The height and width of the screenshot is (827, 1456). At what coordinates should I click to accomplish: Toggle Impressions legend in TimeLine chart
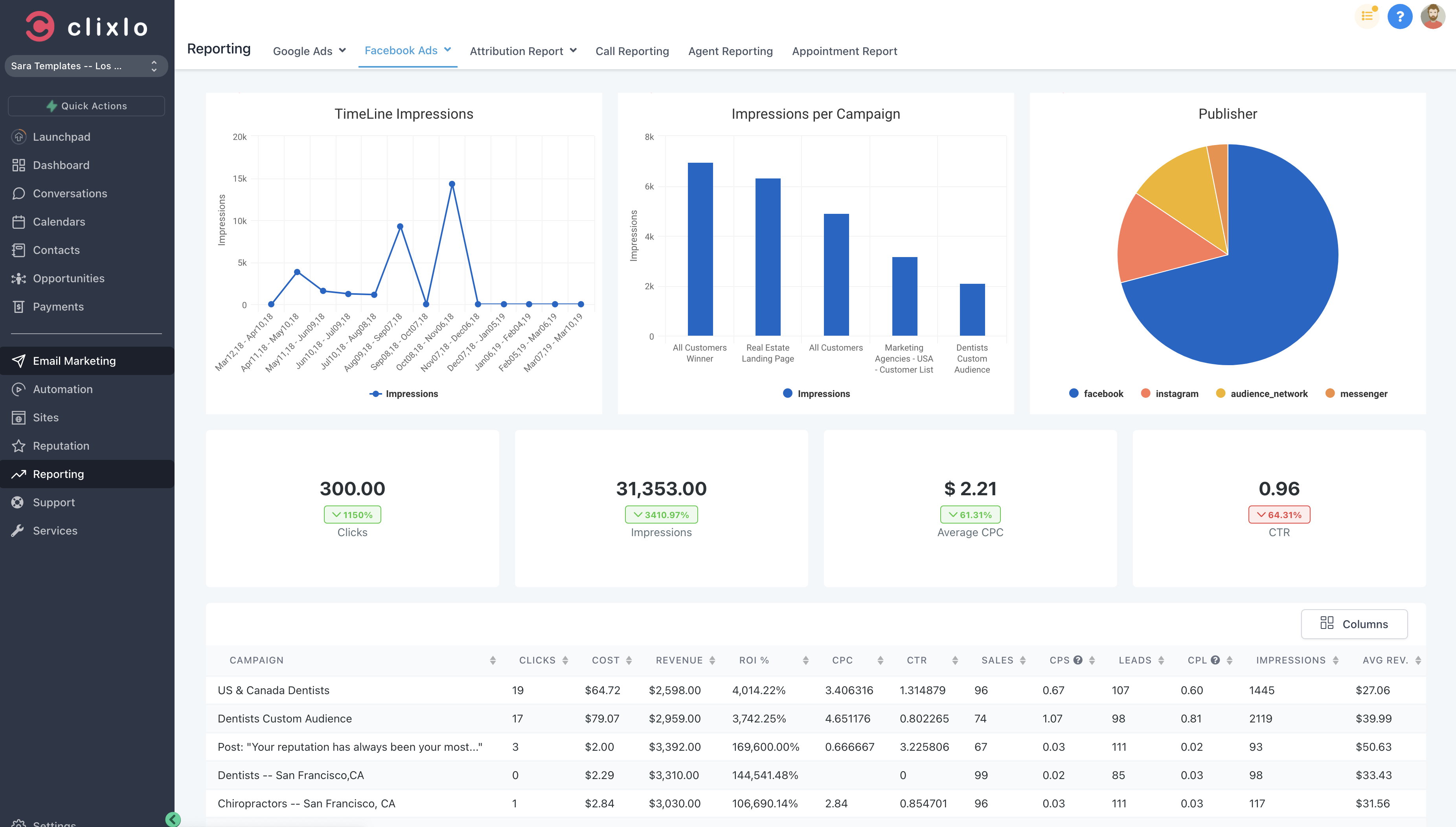404,393
